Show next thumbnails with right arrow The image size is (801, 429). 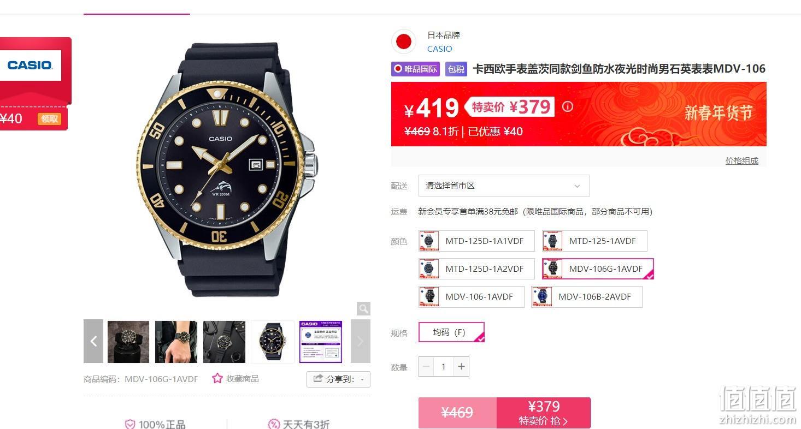coord(360,341)
